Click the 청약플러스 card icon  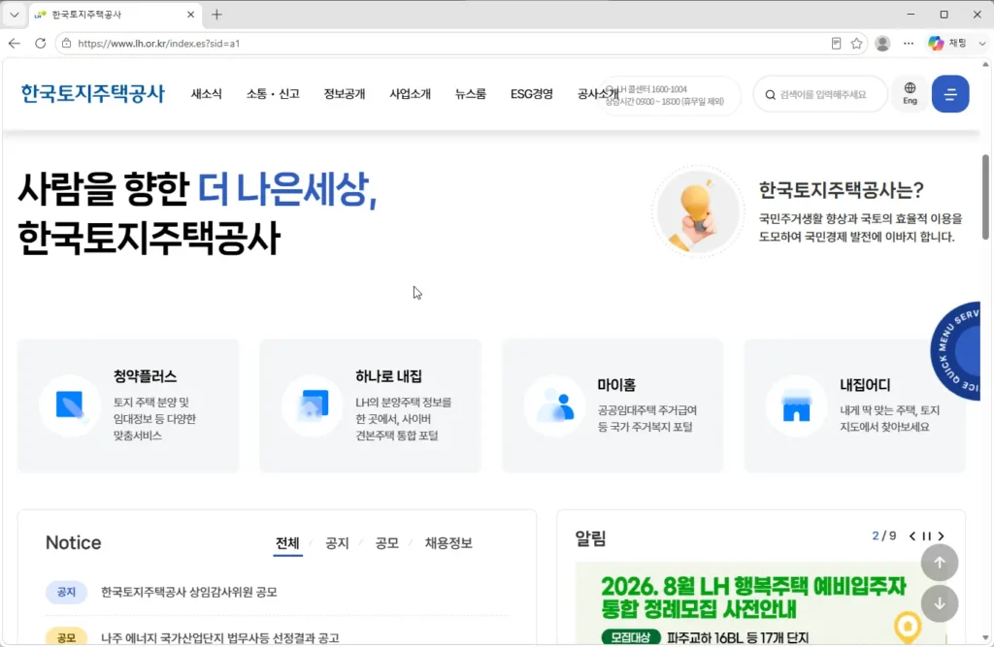point(70,405)
